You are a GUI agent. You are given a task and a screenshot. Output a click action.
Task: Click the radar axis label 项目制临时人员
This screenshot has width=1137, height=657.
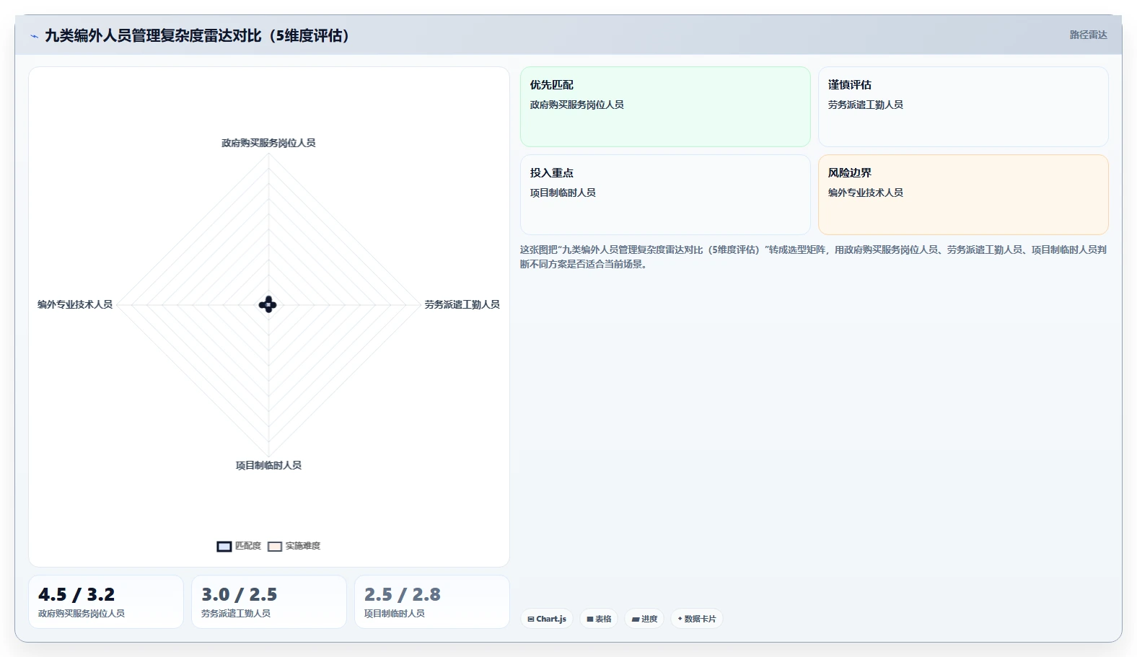click(268, 465)
